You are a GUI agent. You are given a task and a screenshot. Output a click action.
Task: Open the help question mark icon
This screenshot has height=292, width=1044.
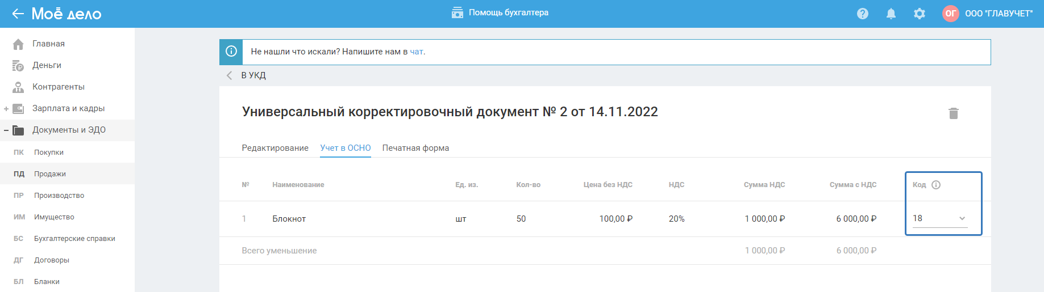point(863,14)
